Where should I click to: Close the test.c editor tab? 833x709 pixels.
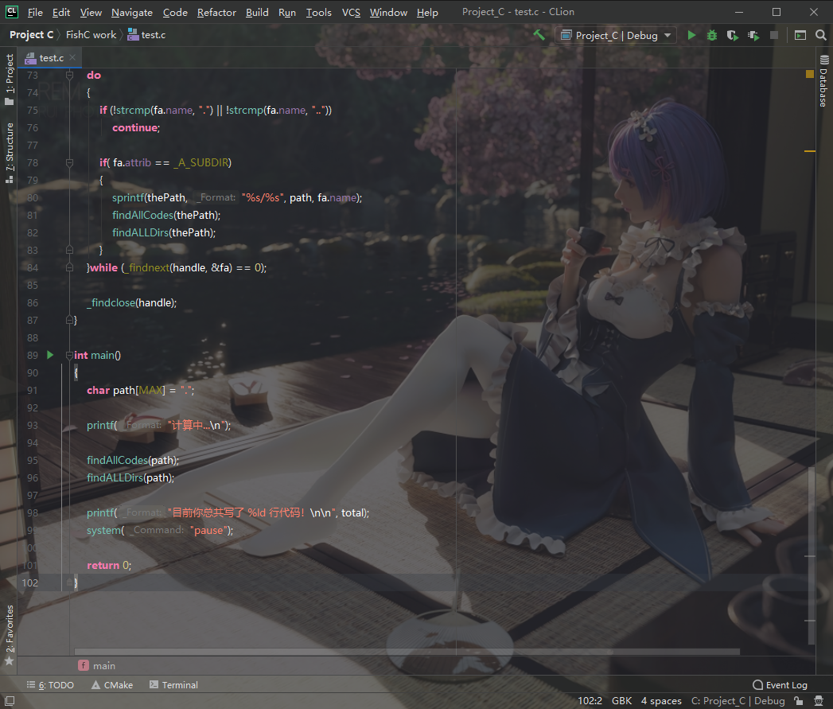72,57
